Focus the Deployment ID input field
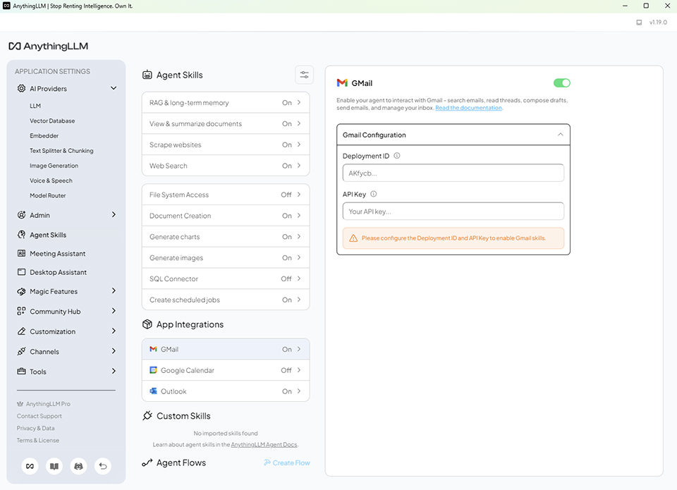The image size is (677, 490). coord(453,173)
